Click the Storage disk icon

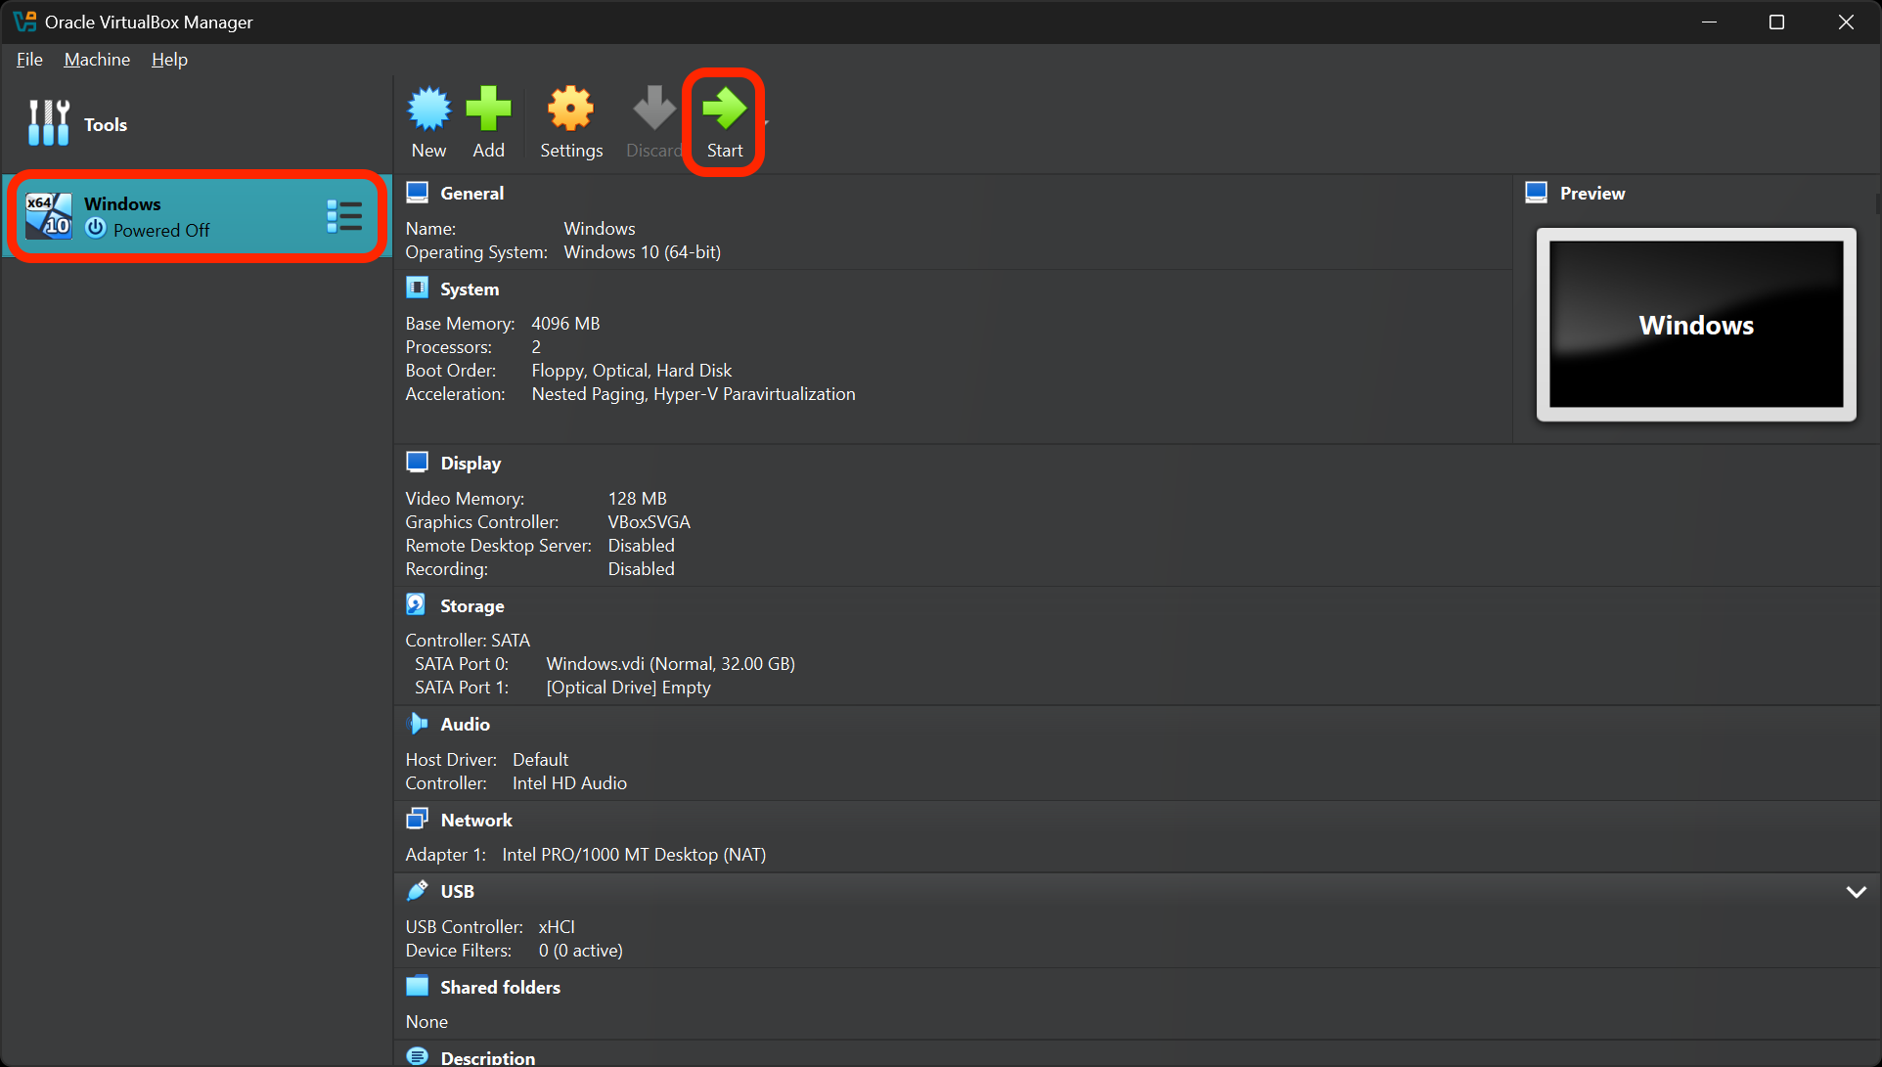416,603
